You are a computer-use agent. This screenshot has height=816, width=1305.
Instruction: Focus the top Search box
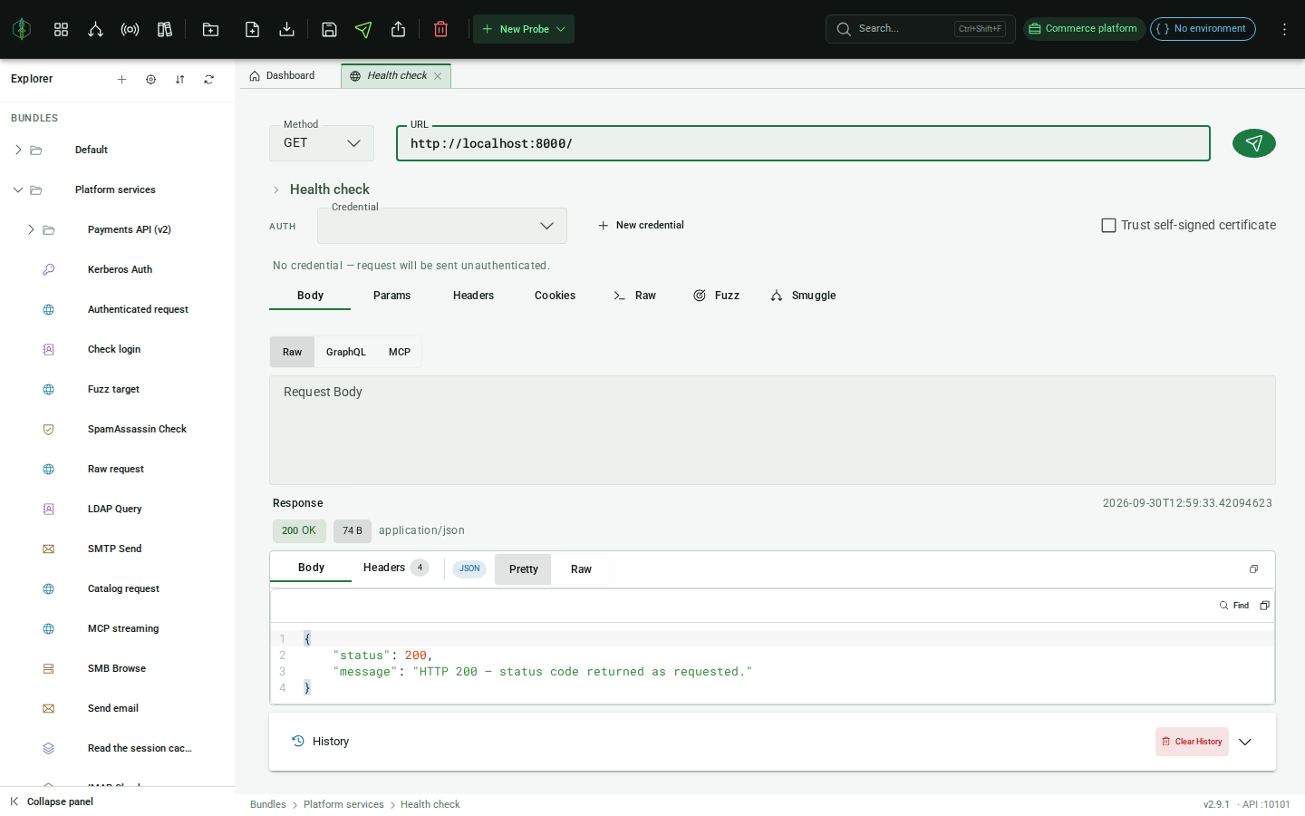click(920, 29)
